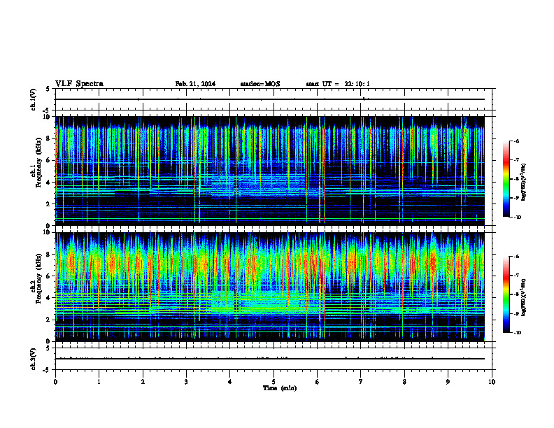Click time axis tick label "5"
This screenshot has height=428, width=554.
click(274, 382)
